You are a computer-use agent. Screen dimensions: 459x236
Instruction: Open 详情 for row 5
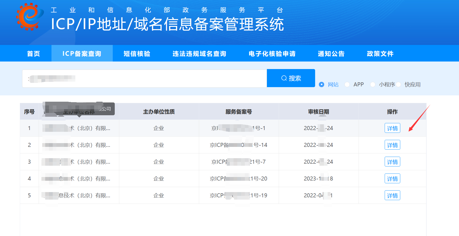pyautogui.click(x=392, y=196)
